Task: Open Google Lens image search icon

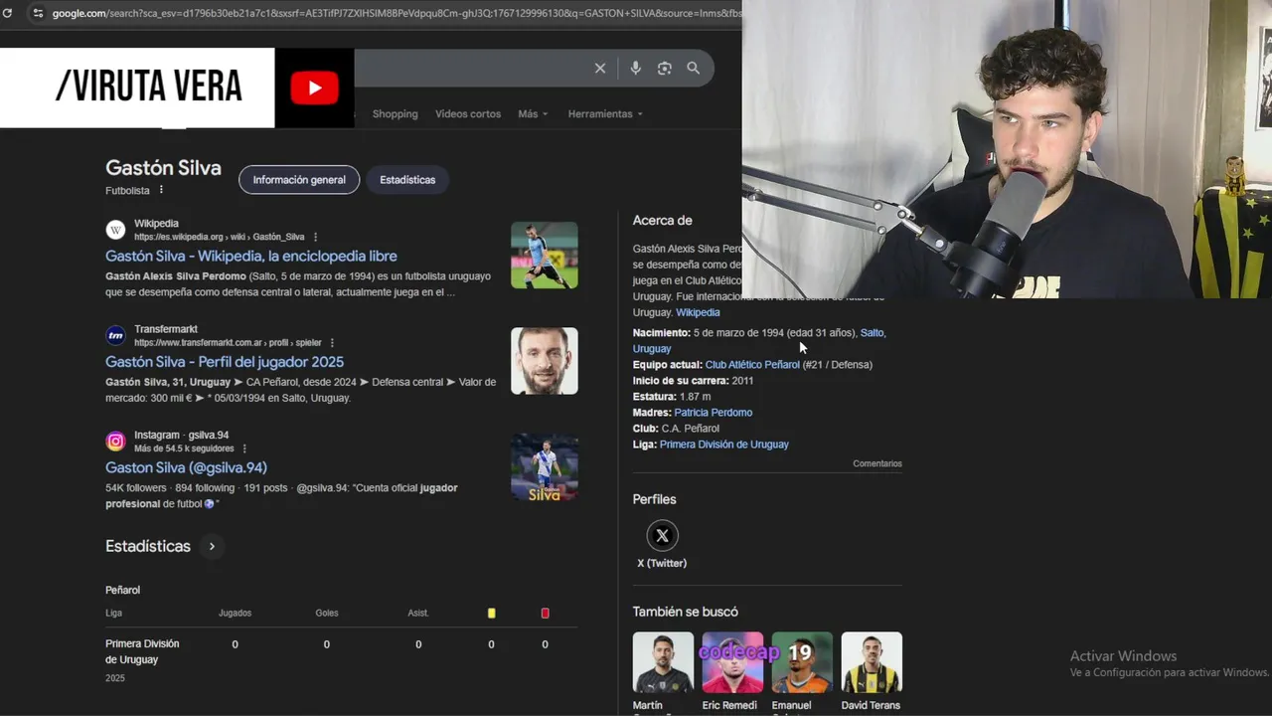Action: click(x=665, y=69)
